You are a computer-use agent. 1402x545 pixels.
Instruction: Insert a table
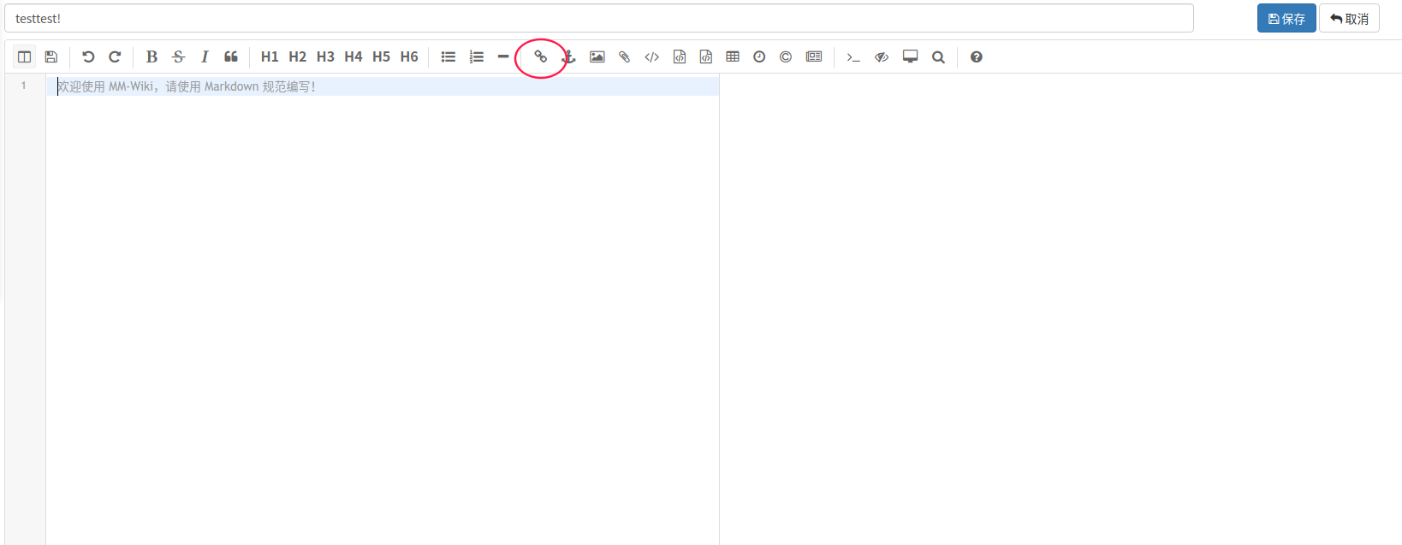(x=733, y=56)
